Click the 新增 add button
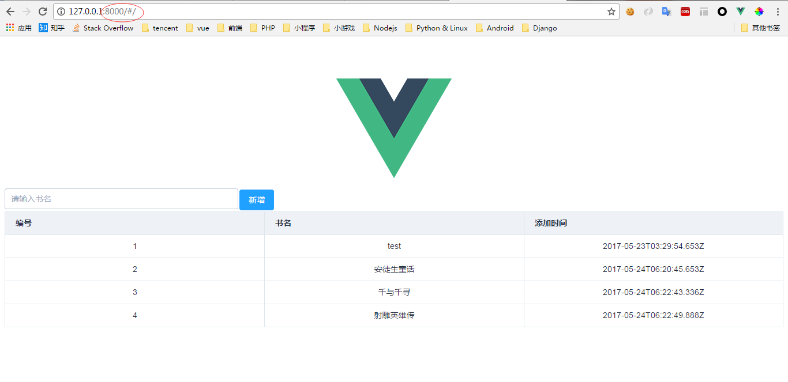Viewport: 788px width, 382px height. pyautogui.click(x=256, y=199)
